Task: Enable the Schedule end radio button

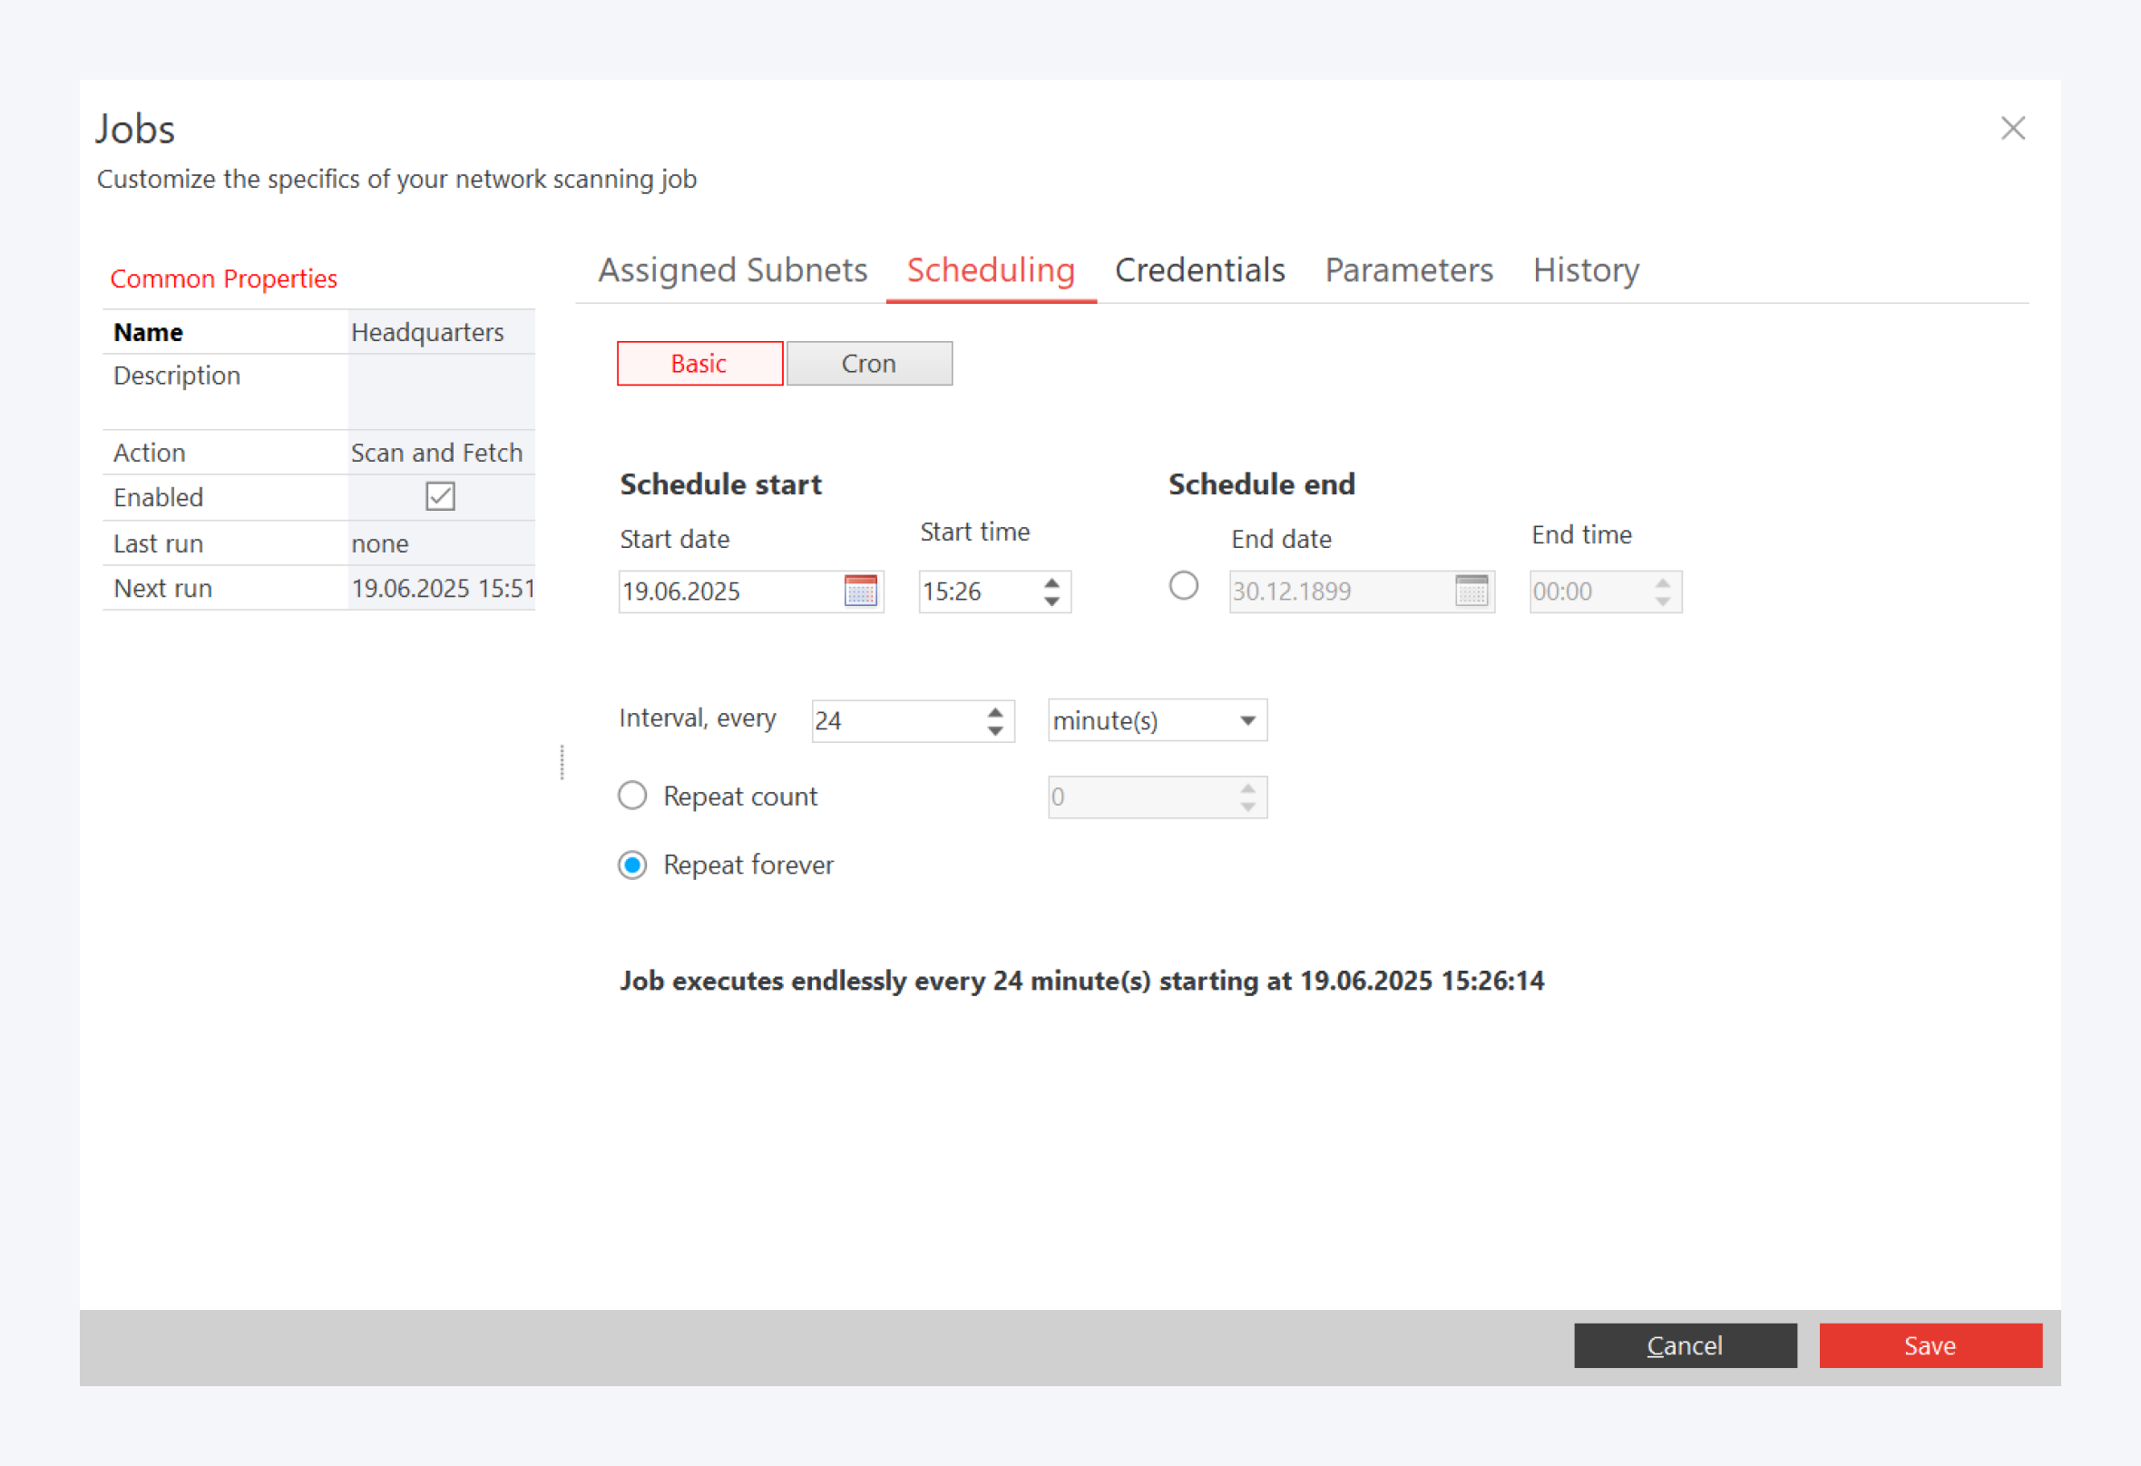Action: pyautogui.click(x=1183, y=586)
